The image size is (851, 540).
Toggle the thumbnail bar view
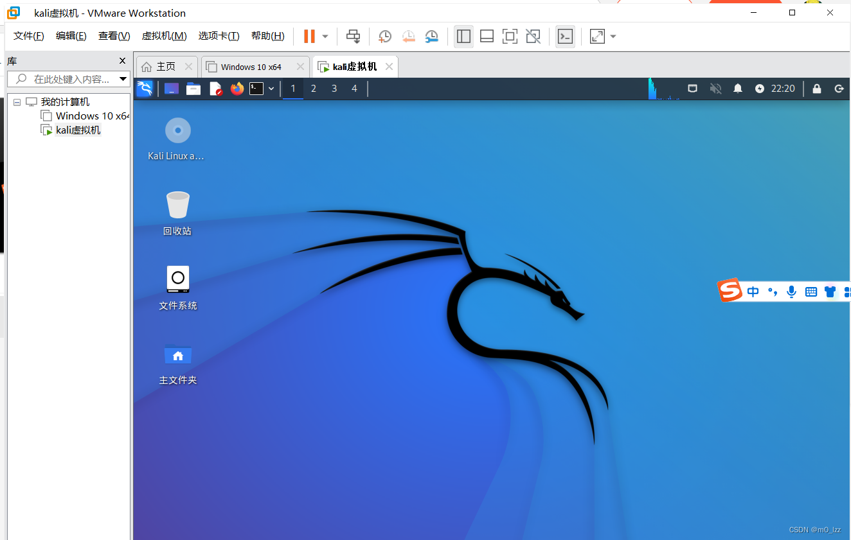[x=487, y=37]
